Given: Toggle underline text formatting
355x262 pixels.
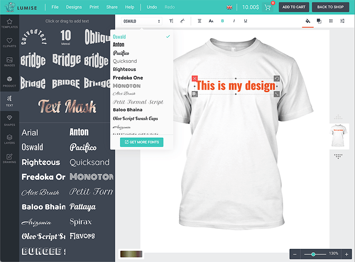Looking at the screenshot, I should pyautogui.click(x=245, y=21).
